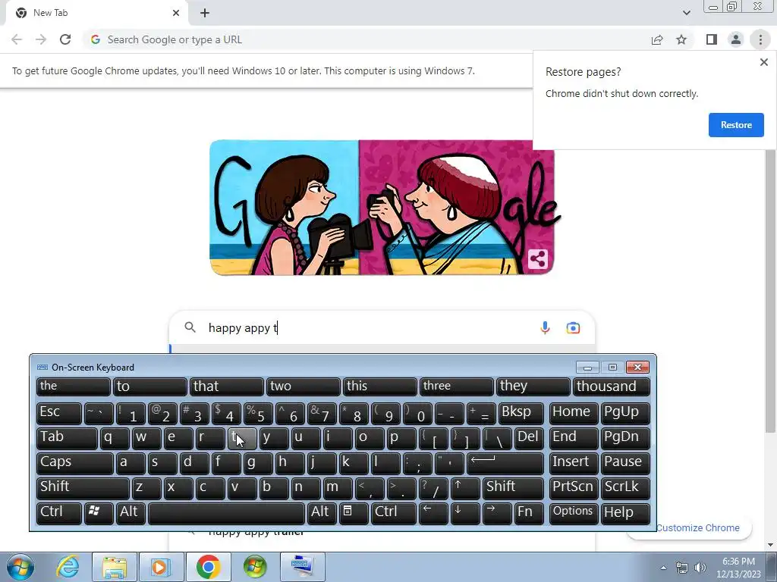Pick predicted word 'they'

point(533,386)
